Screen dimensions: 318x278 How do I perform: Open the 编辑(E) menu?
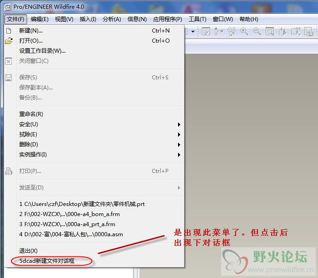coord(39,19)
